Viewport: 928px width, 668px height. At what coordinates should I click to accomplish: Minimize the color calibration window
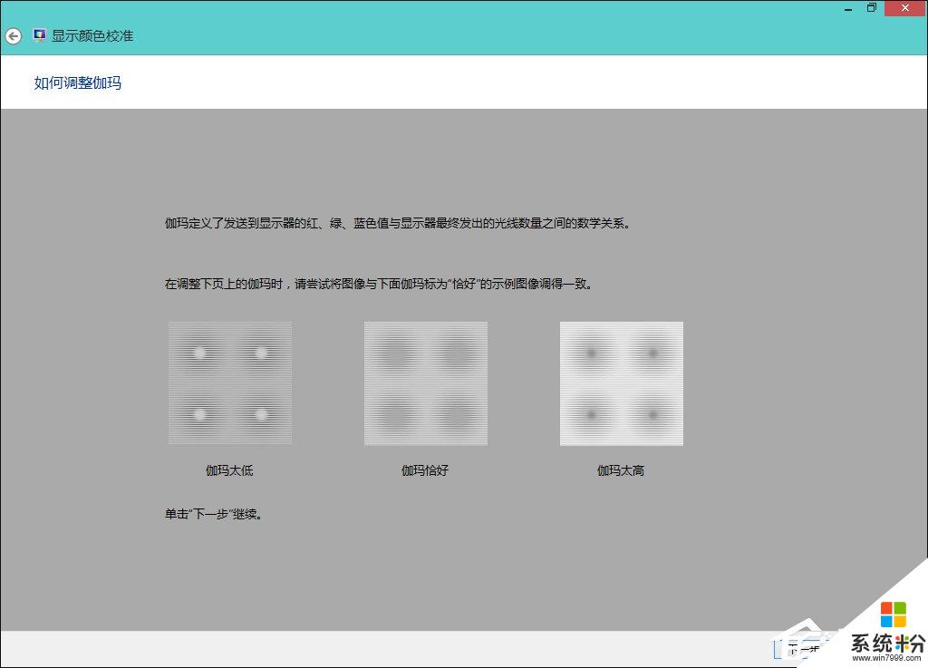(x=846, y=7)
